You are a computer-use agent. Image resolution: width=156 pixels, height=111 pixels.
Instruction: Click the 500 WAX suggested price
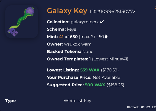pyautogui.click(x=95, y=85)
